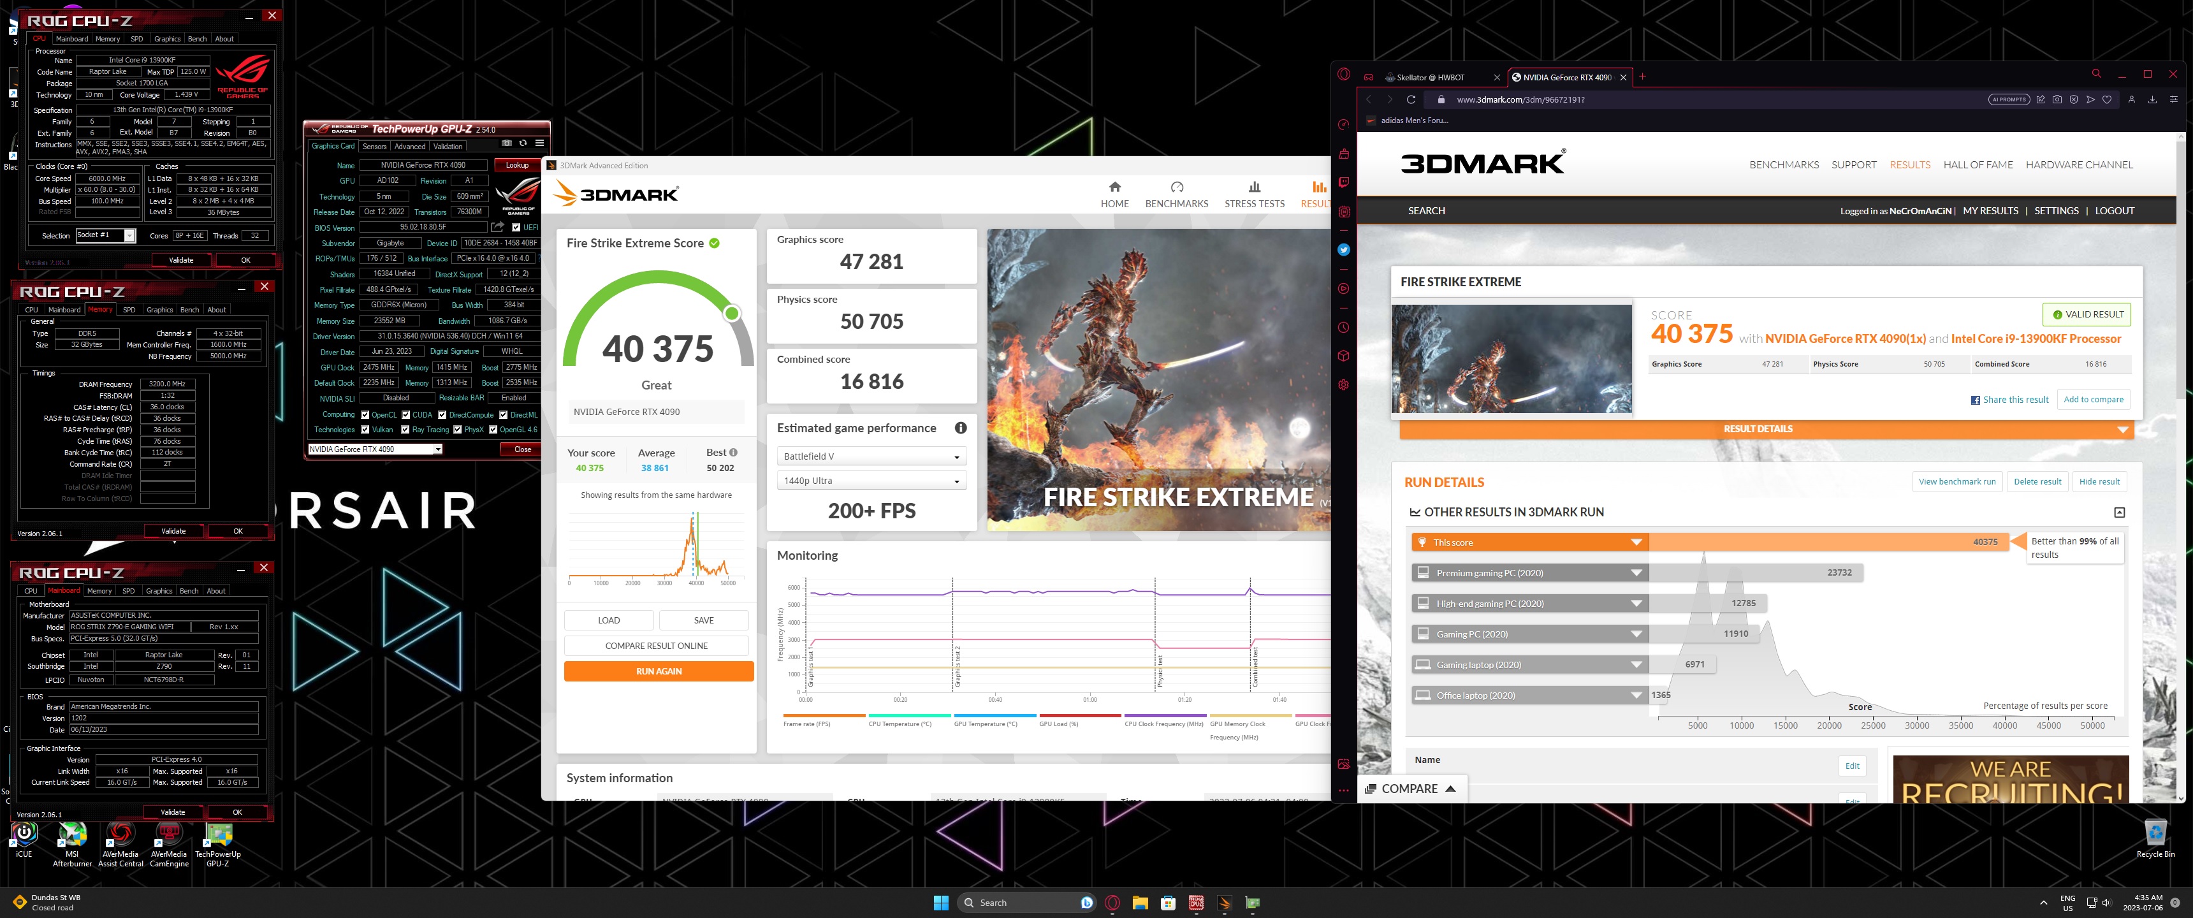Click Opera logo menu icon
The height and width of the screenshot is (918, 2193).
[1343, 74]
